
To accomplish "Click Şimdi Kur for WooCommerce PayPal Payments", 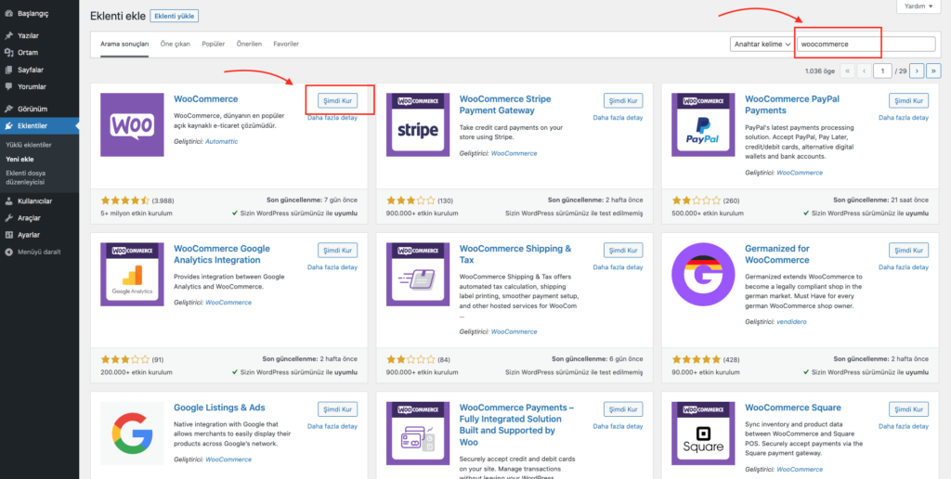I will coord(908,100).
